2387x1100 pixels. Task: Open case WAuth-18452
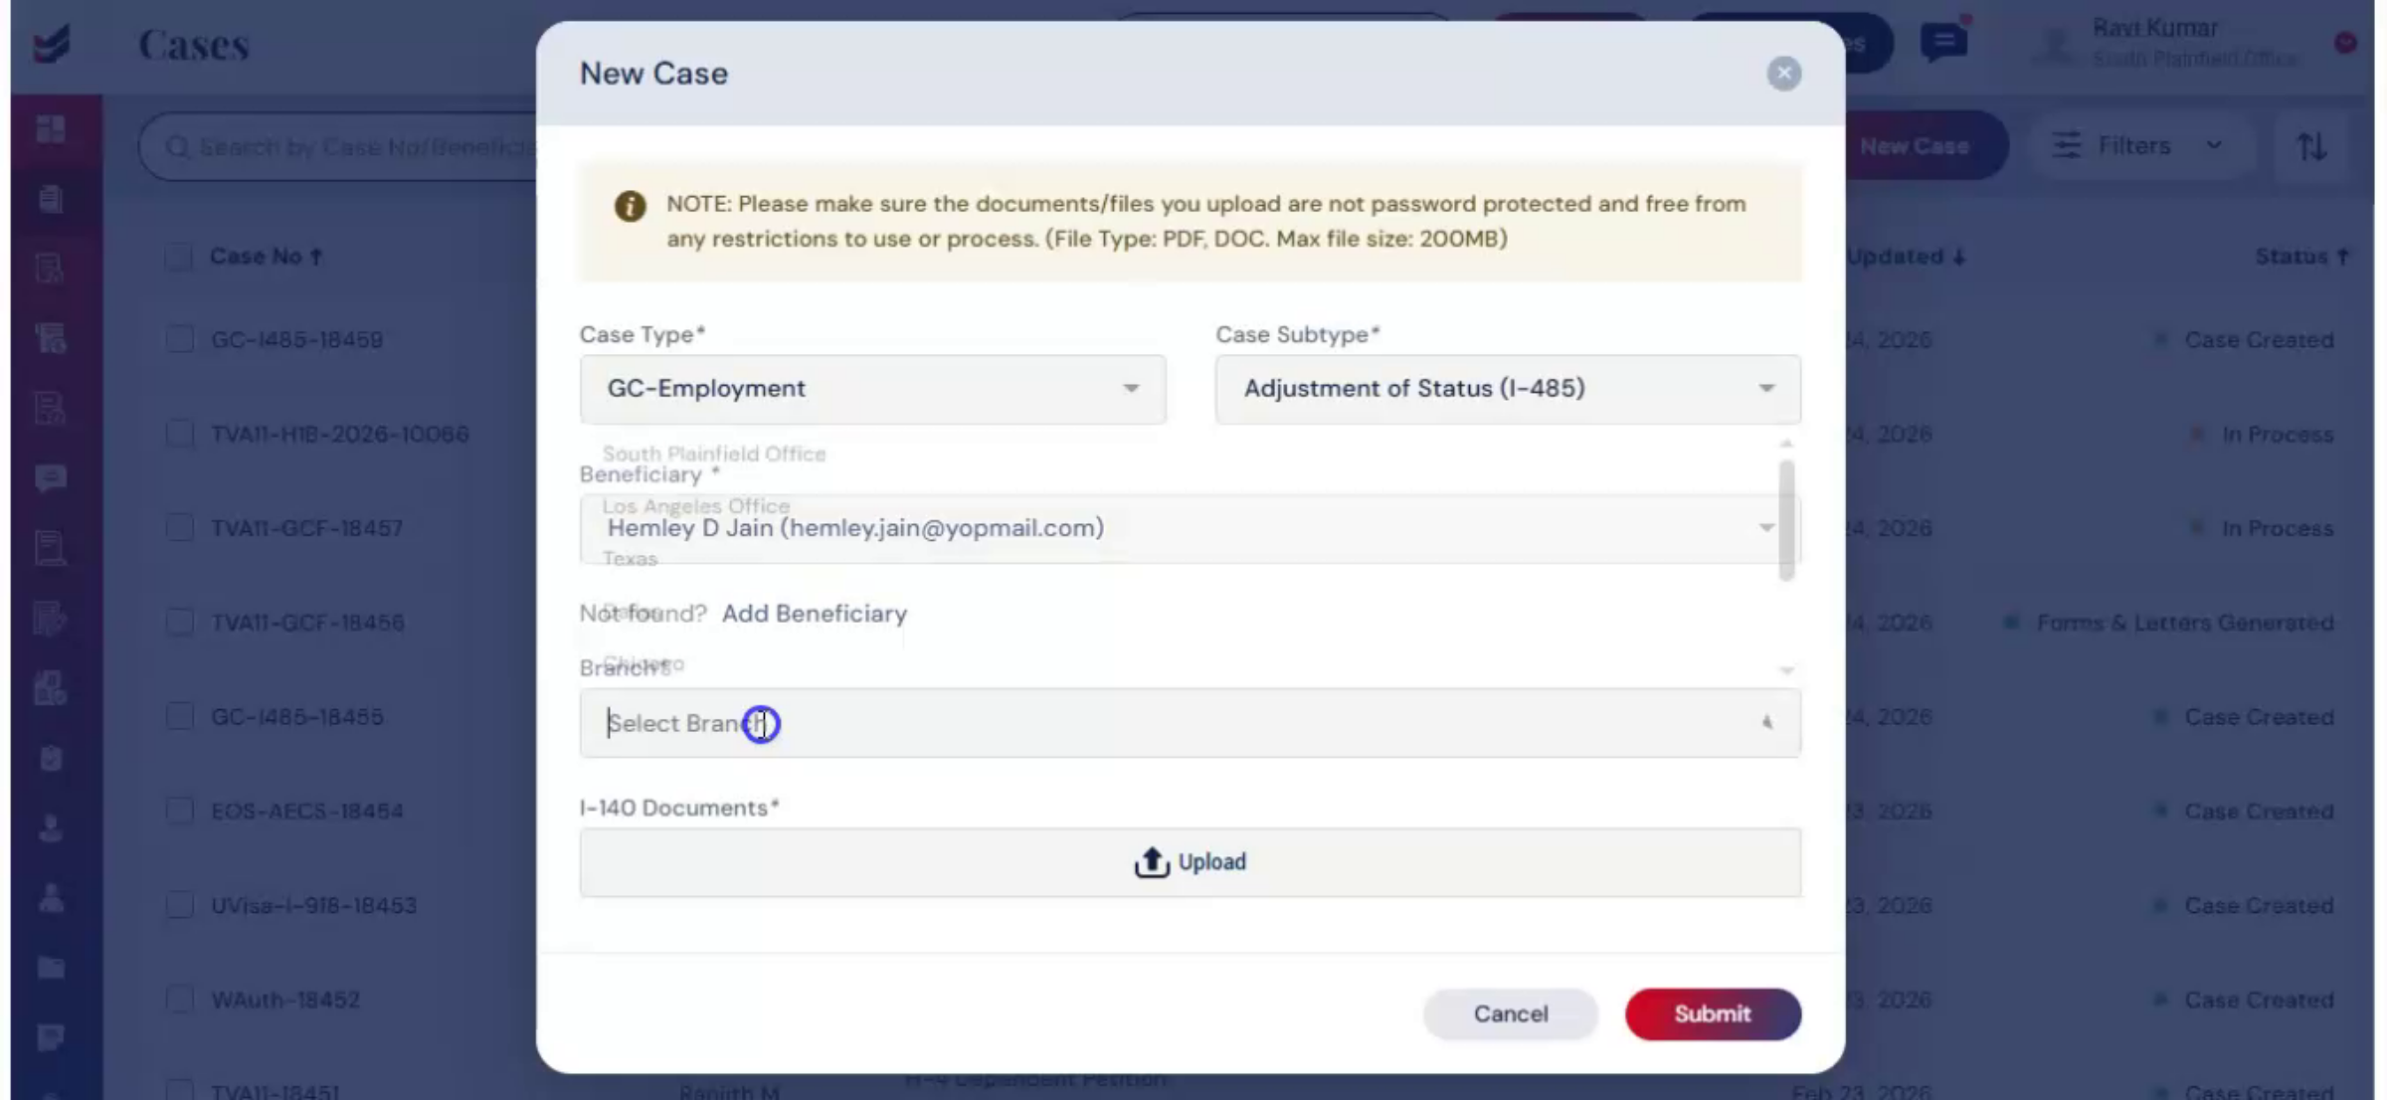284,1000
